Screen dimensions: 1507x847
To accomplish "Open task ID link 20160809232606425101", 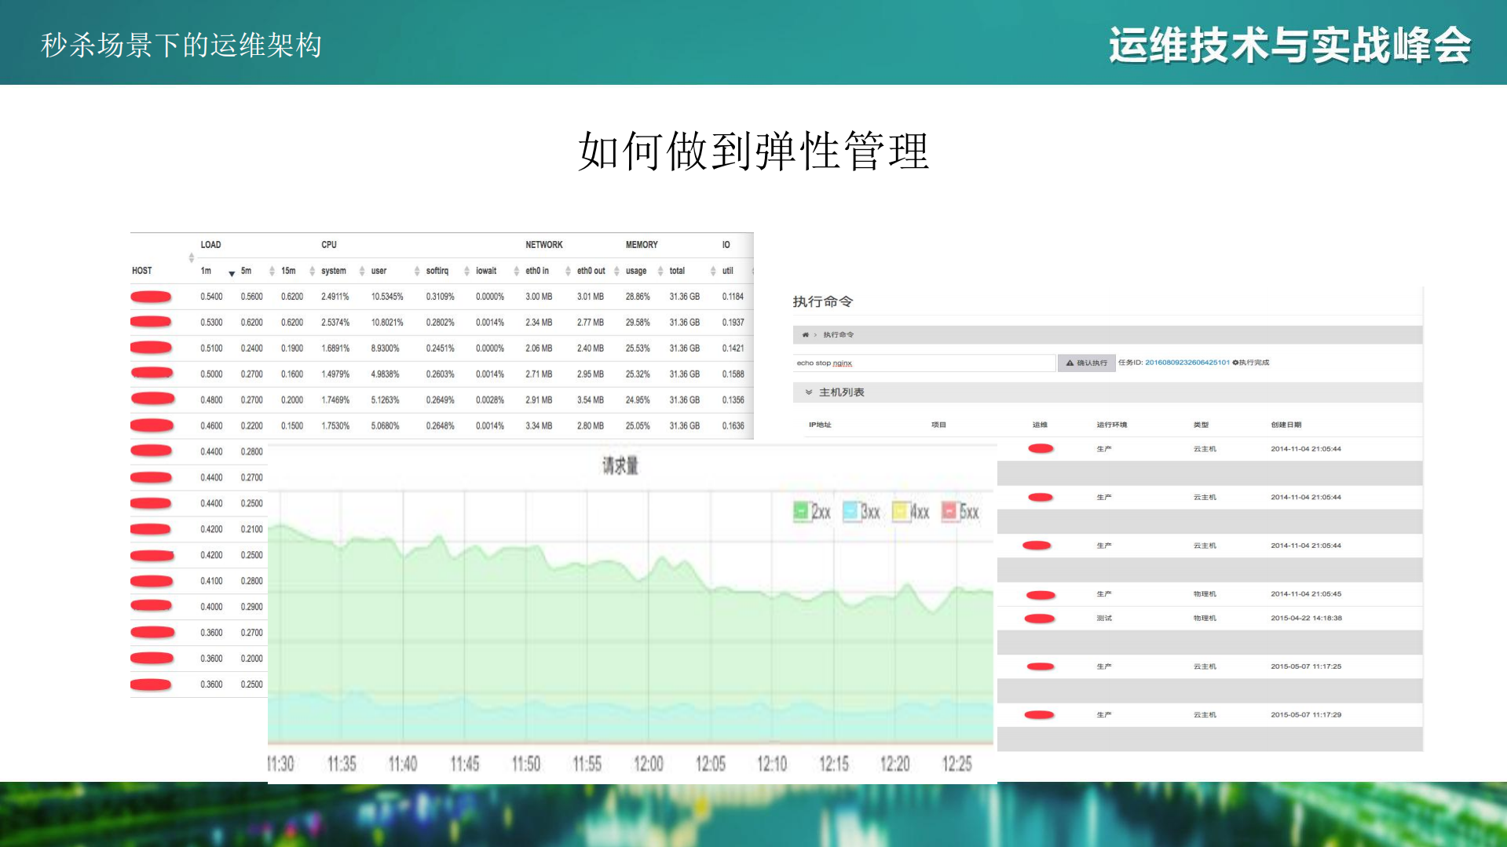I will (1187, 363).
